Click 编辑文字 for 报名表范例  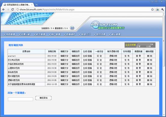(x=64, y=72)
